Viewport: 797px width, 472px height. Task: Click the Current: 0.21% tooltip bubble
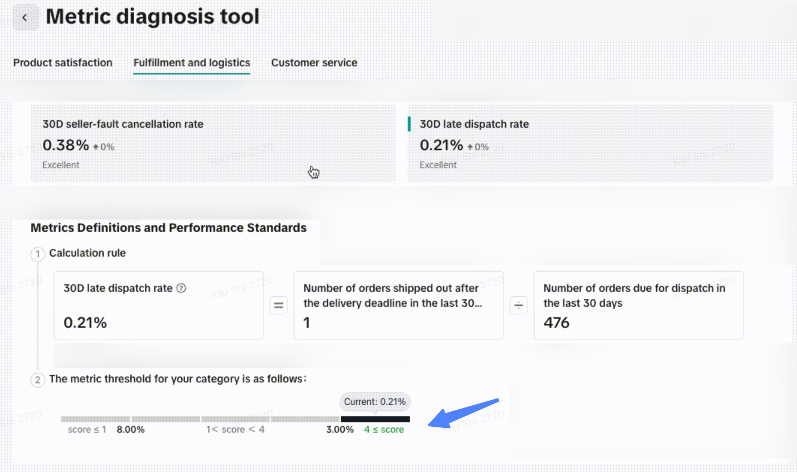(x=375, y=402)
